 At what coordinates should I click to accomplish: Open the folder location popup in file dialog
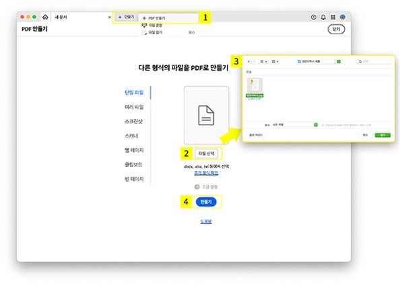[319, 61]
